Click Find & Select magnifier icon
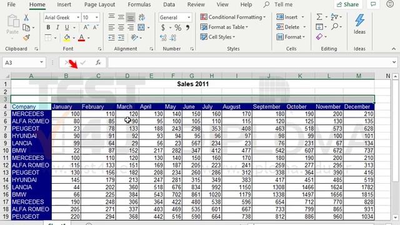 point(335,26)
